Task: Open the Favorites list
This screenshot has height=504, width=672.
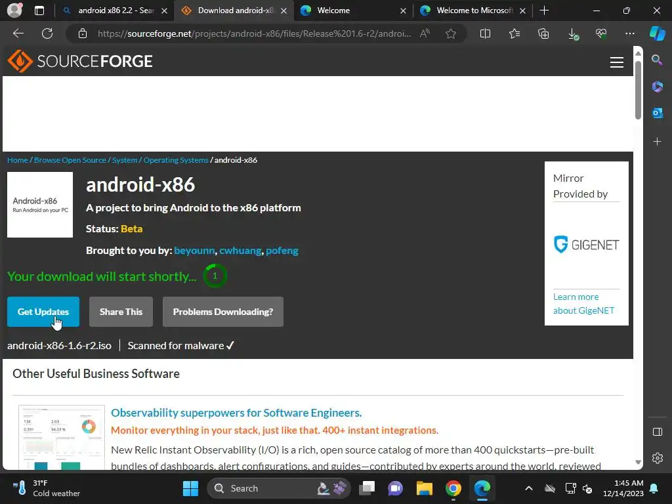Action: pyautogui.click(x=514, y=33)
